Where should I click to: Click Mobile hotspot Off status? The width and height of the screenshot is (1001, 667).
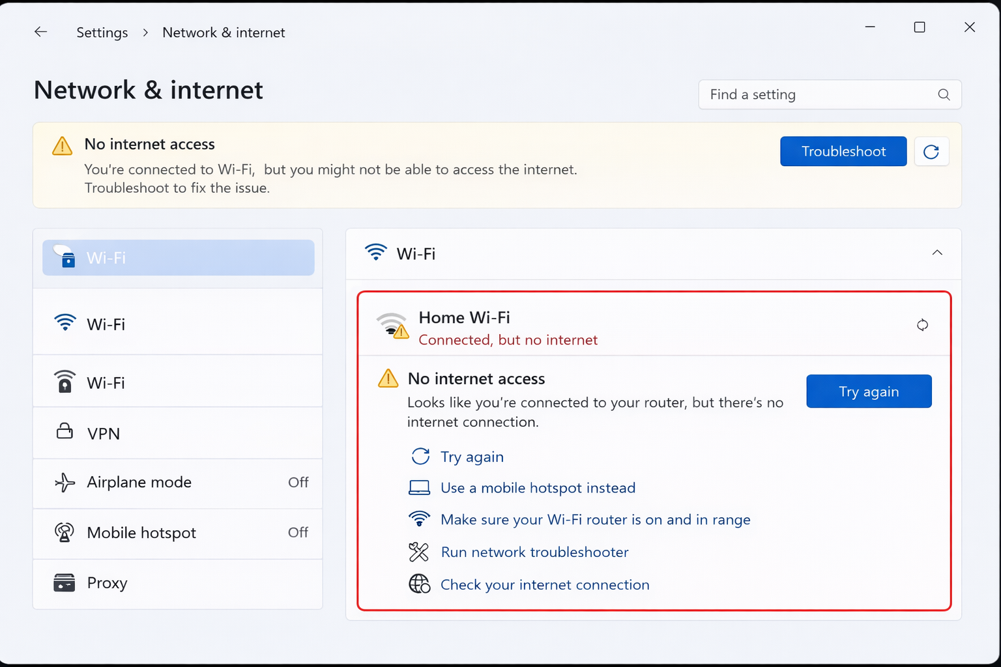pos(298,533)
